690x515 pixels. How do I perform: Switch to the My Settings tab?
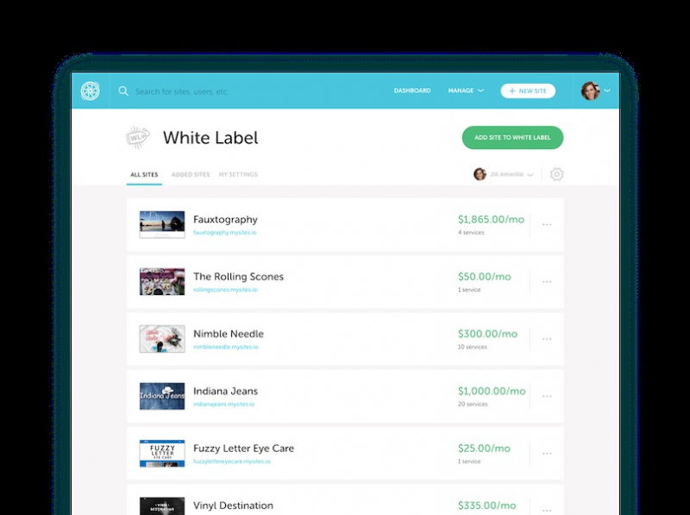click(x=238, y=175)
